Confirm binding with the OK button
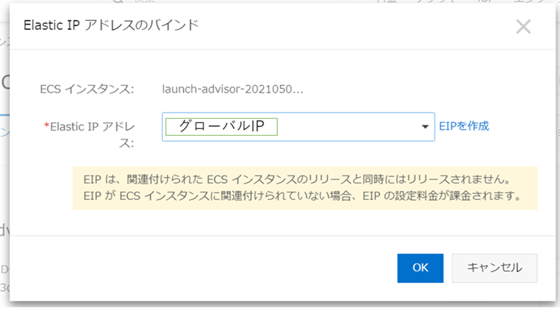560x309 pixels. 420,267
